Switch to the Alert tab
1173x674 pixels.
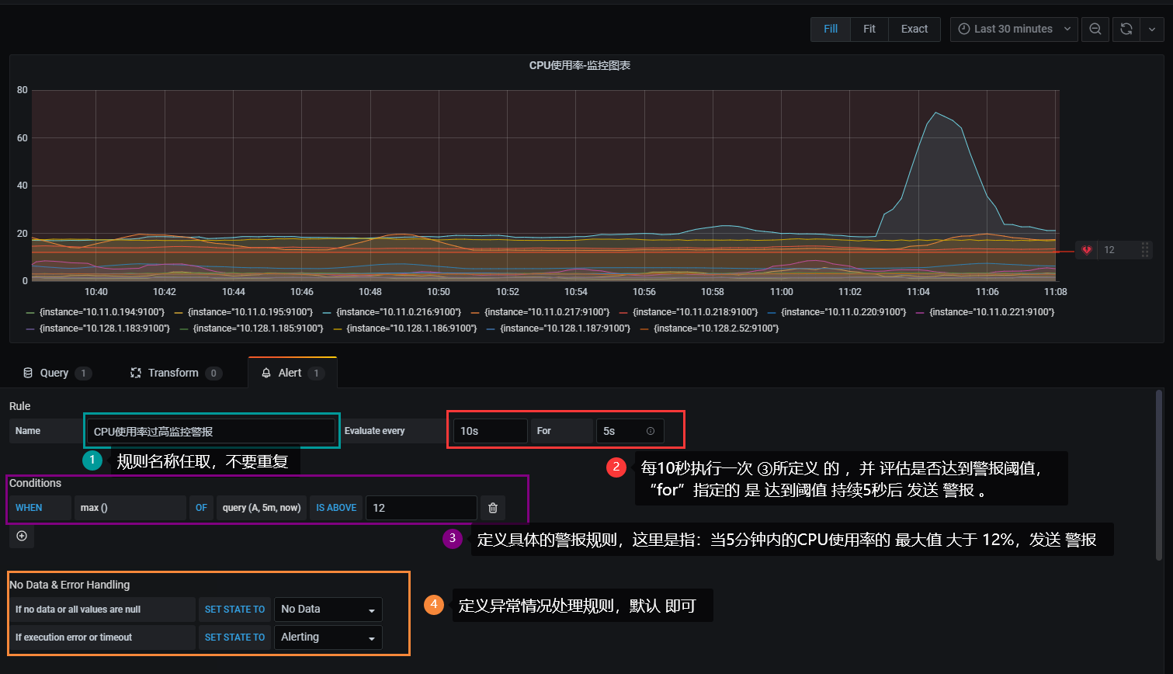(293, 373)
